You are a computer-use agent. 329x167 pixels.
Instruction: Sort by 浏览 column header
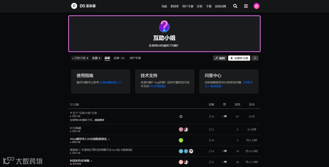tap(237, 105)
